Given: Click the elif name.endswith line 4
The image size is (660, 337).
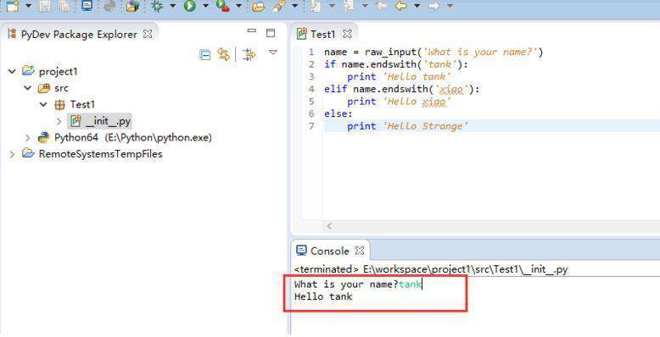Looking at the screenshot, I should click(x=402, y=89).
